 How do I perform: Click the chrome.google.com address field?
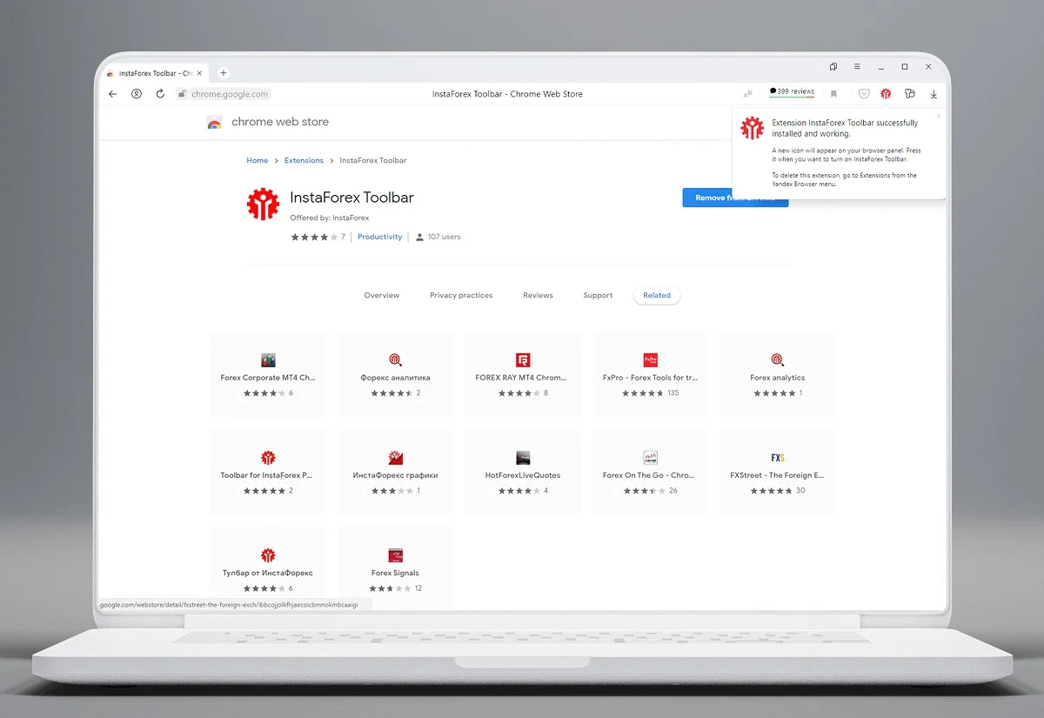230,94
